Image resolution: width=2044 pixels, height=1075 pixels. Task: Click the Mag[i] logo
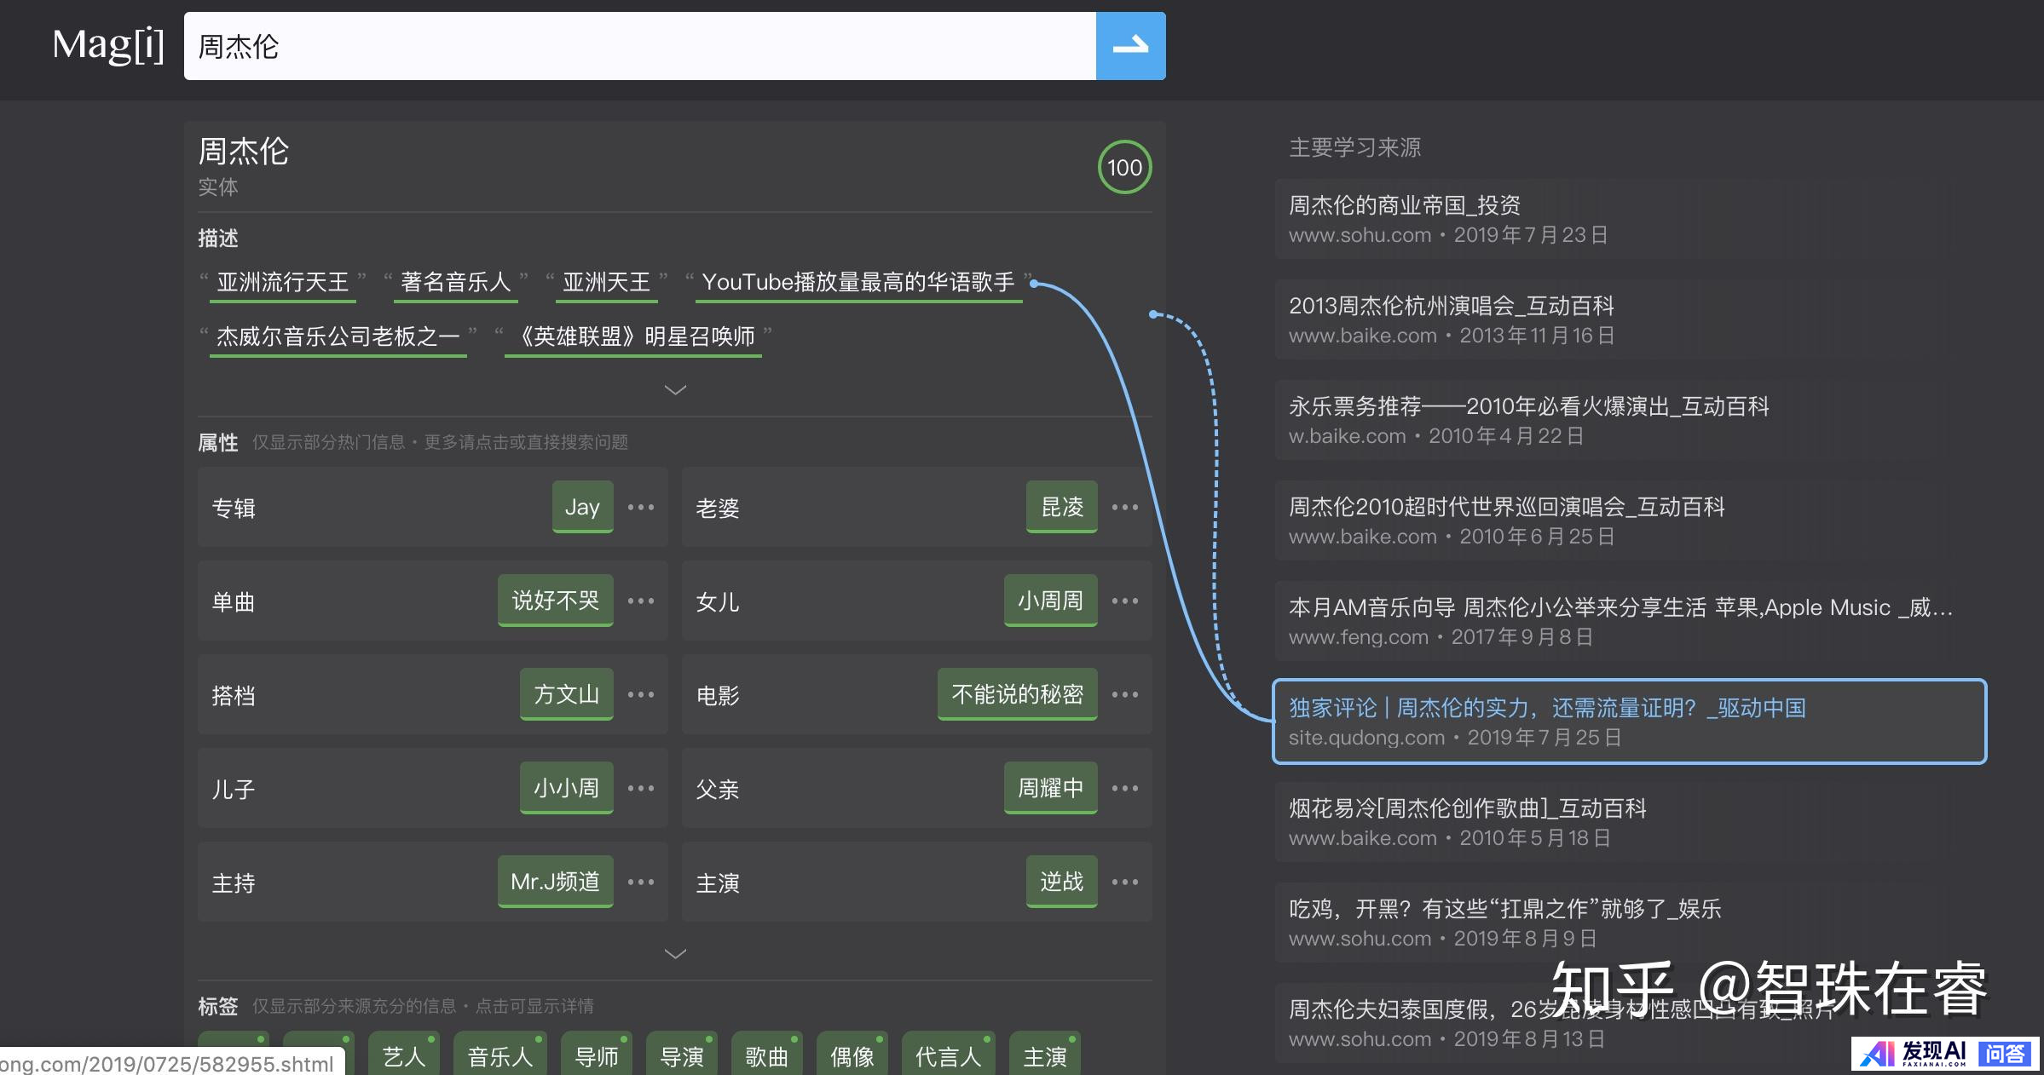[108, 45]
